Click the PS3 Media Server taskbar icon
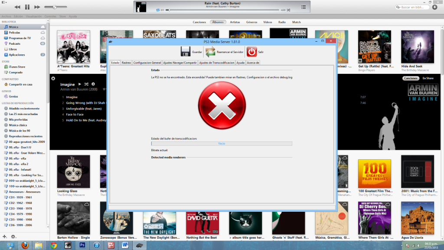 point(139,245)
